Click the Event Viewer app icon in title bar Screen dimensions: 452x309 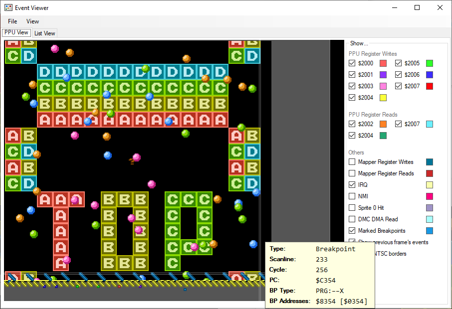8,8
